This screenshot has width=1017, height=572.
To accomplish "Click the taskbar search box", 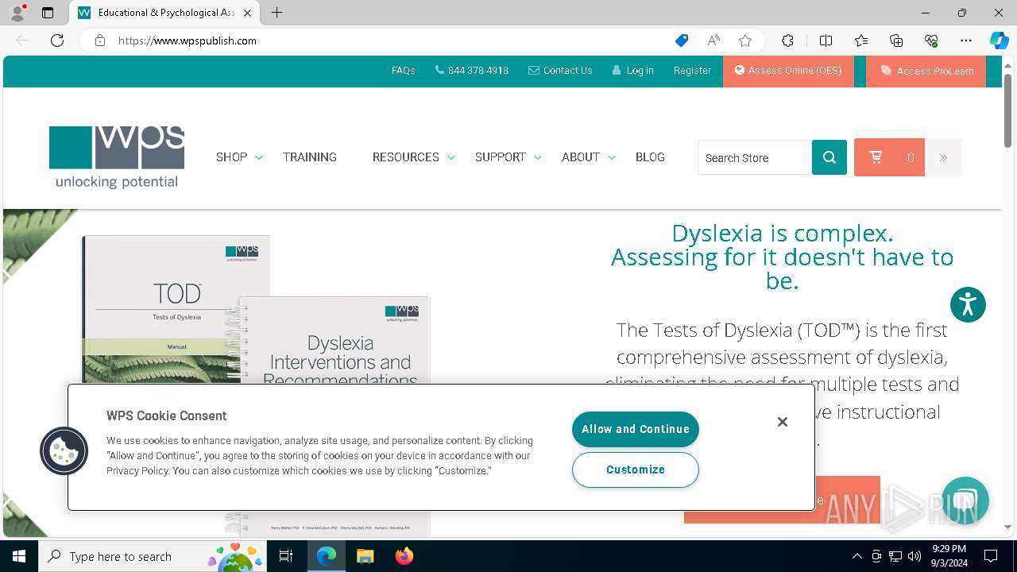I will (153, 556).
